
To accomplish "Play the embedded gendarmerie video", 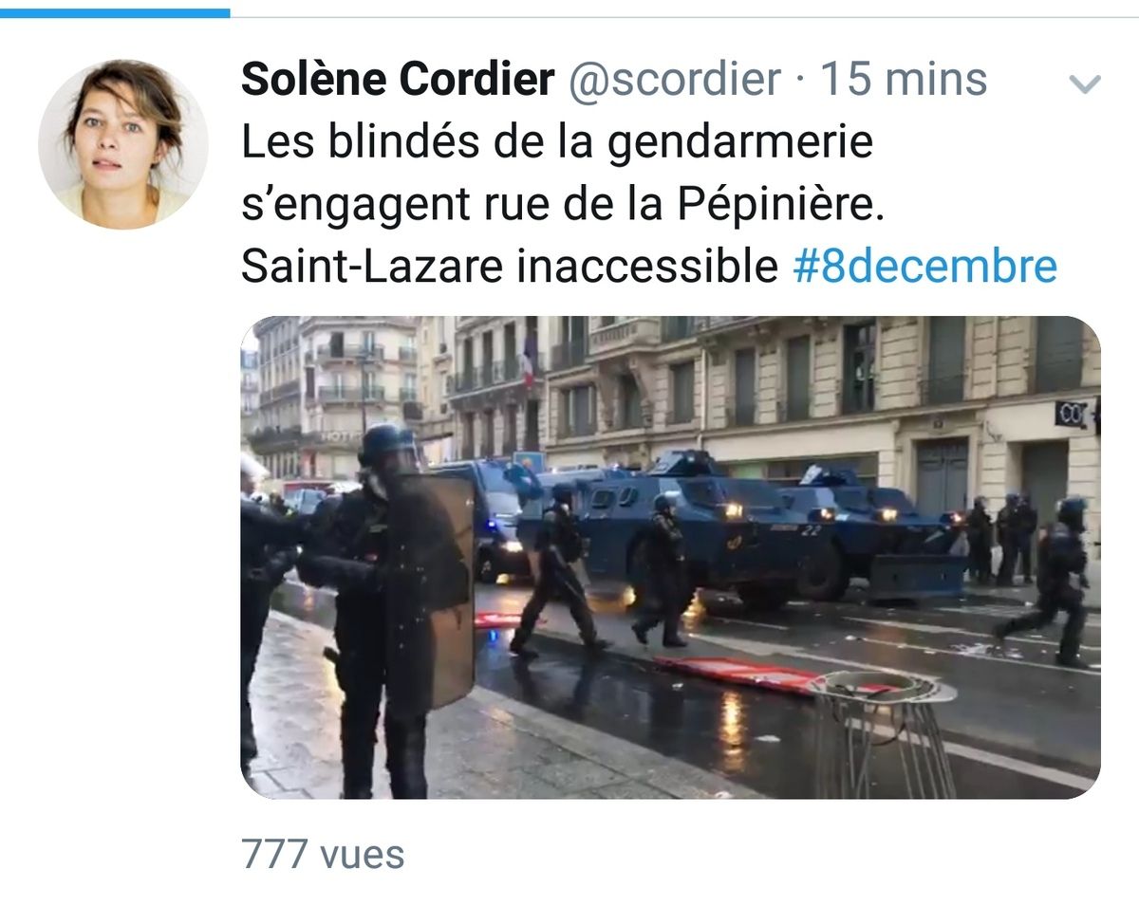I will click(670, 557).
